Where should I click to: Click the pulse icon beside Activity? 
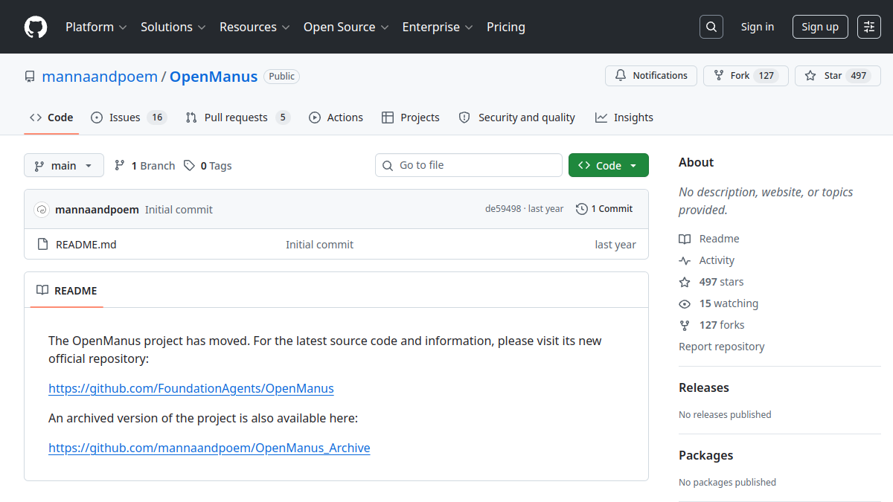point(685,260)
